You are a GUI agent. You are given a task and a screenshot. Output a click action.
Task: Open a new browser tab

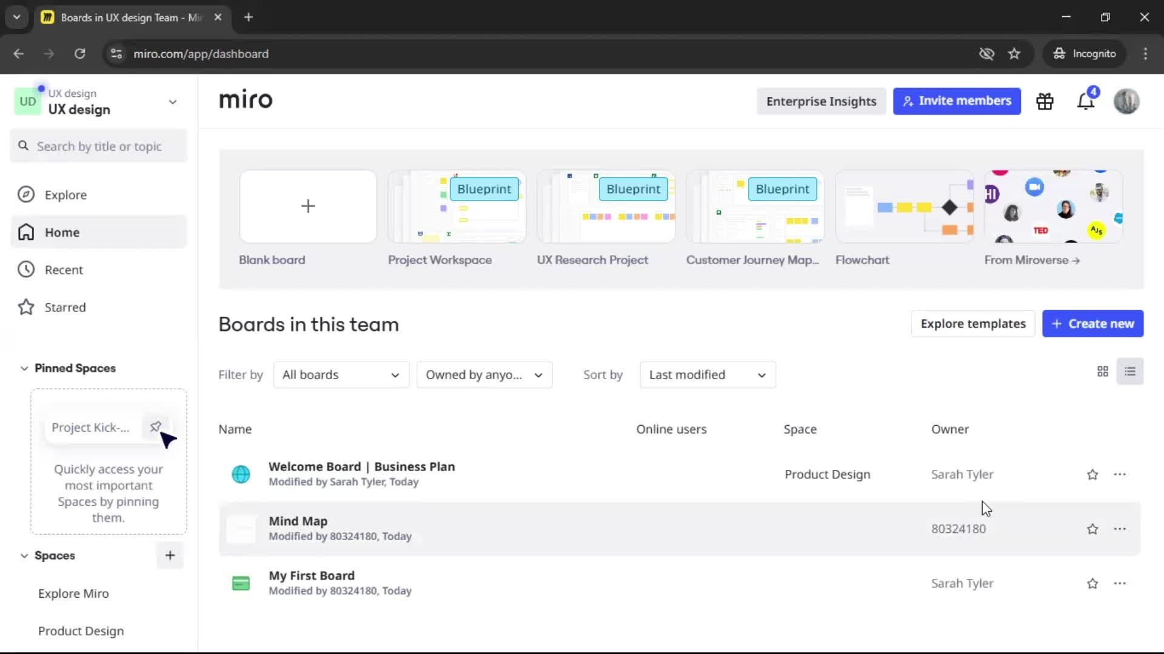tap(249, 18)
